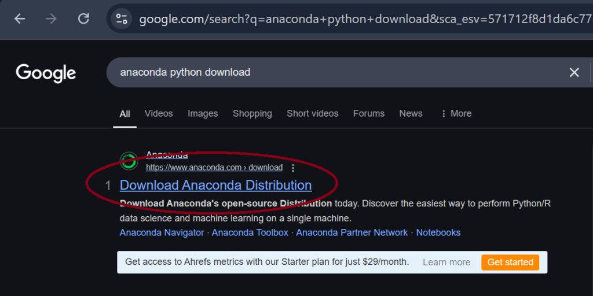Click the Ahrefs Starter plan banner text
The width and height of the screenshot is (593, 296).
(x=267, y=262)
